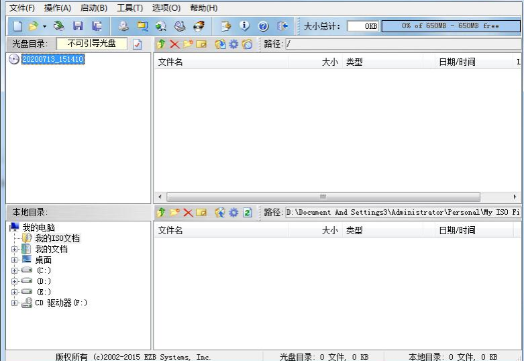The image size is (524, 361).
Task: Select 我的ISO文档 tree node
Action: [x=58, y=238]
